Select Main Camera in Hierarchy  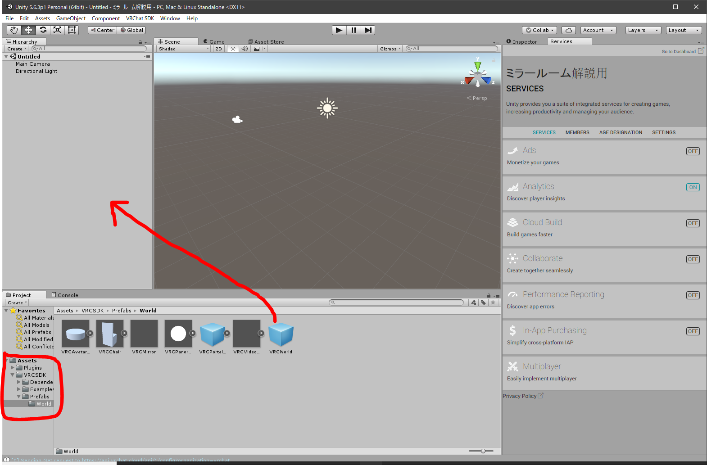(33, 64)
